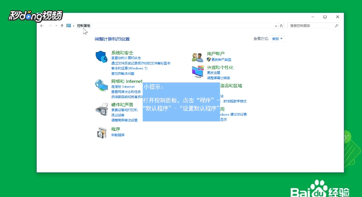Open 网络和 Internet category
Screen dimensions: 362x197
click(127, 81)
